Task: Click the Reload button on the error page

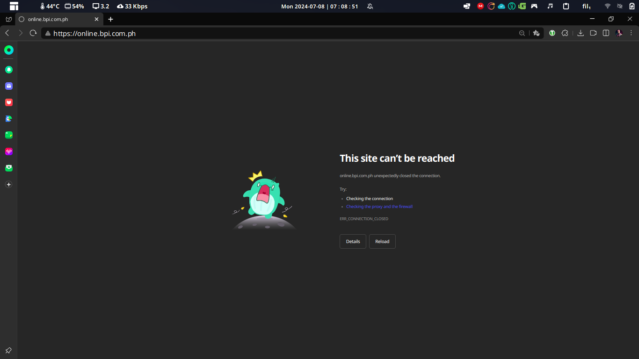Action: coord(382,242)
